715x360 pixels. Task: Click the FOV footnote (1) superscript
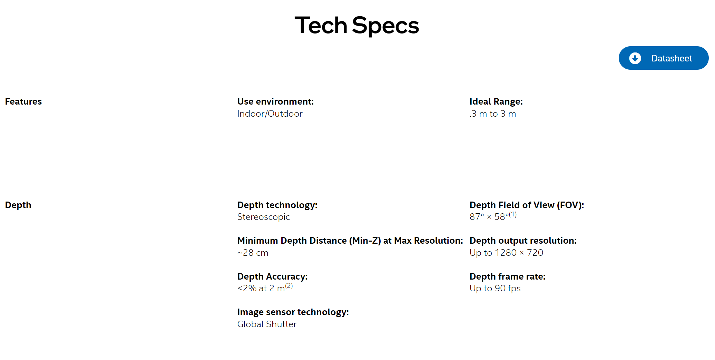click(x=513, y=214)
